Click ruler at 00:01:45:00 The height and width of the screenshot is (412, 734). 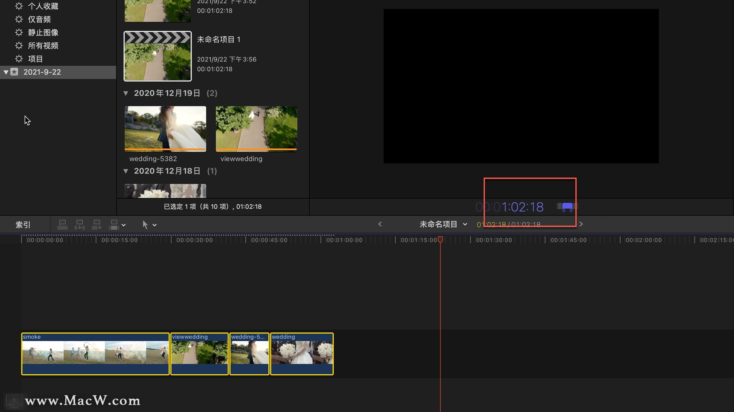pos(568,240)
